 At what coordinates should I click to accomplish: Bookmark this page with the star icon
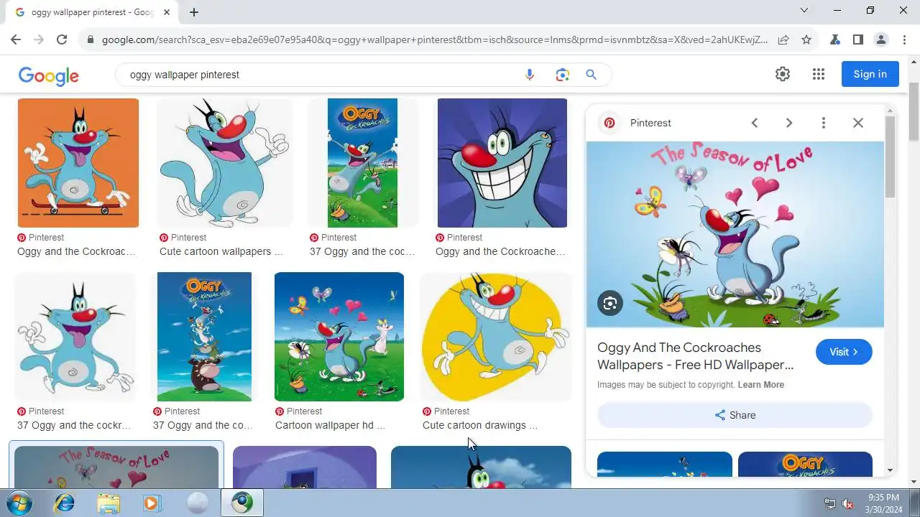point(806,39)
